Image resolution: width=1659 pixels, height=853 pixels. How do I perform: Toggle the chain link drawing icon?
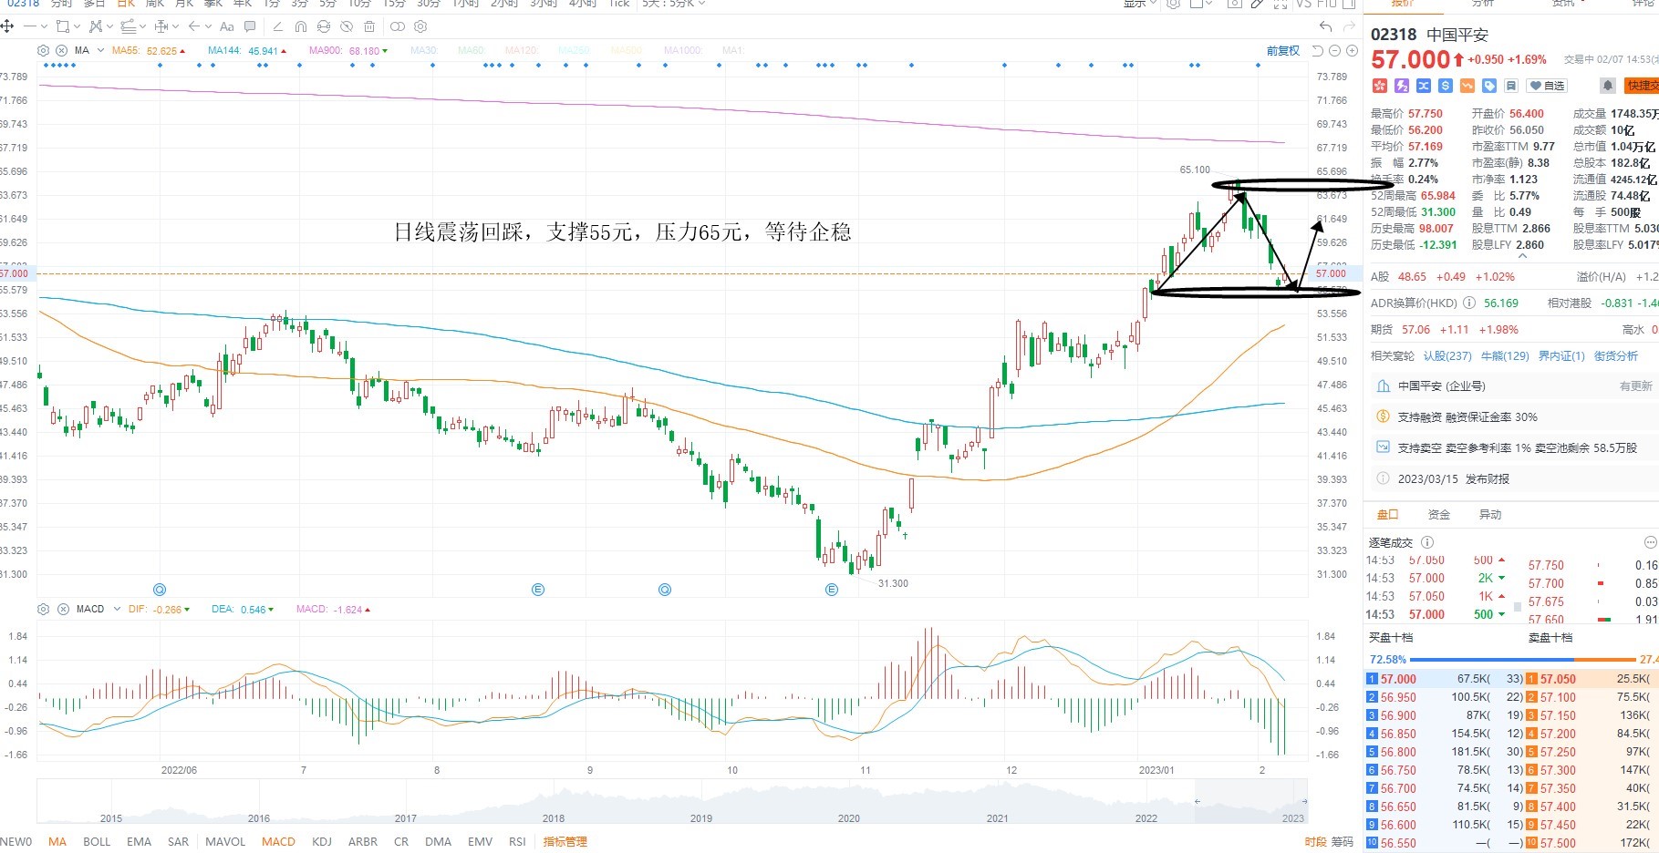(x=398, y=26)
